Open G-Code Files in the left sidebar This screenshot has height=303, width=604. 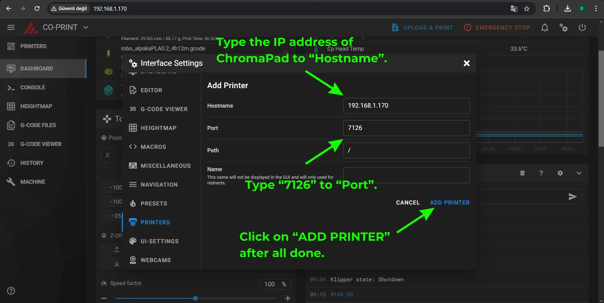tap(43, 125)
